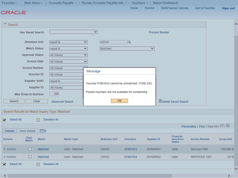Viewport: 238px width, 178px height.
Task: Open Approval Status All Values dropdown
Action: pyautogui.click(x=68, y=55)
